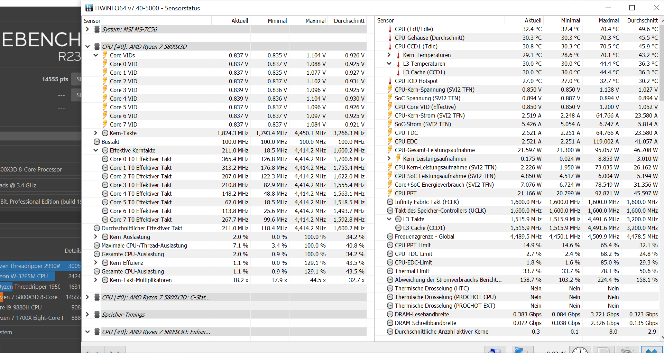
Task: Collapse the CPU [#0]: AMD Ryzen 7 5800X3D group
Action: (87, 47)
